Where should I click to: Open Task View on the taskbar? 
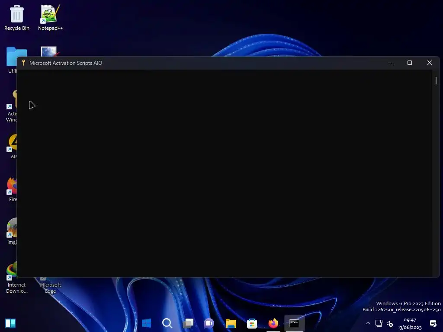[188, 323]
